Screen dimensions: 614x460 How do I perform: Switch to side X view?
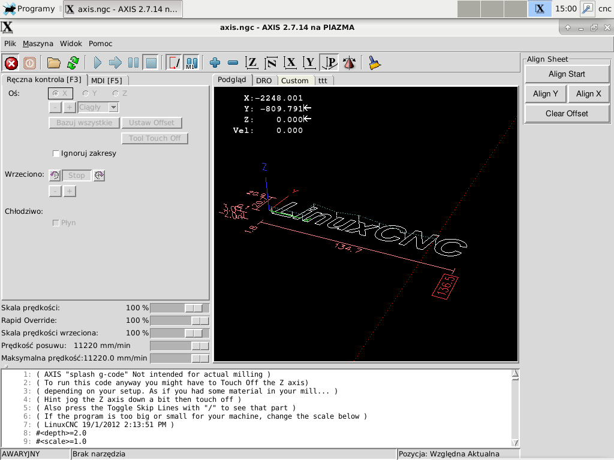pos(290,62)
